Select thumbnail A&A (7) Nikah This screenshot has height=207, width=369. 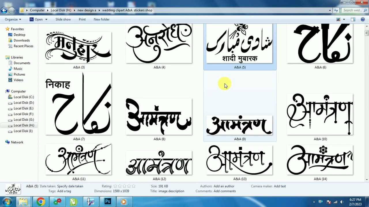[78, 103]
